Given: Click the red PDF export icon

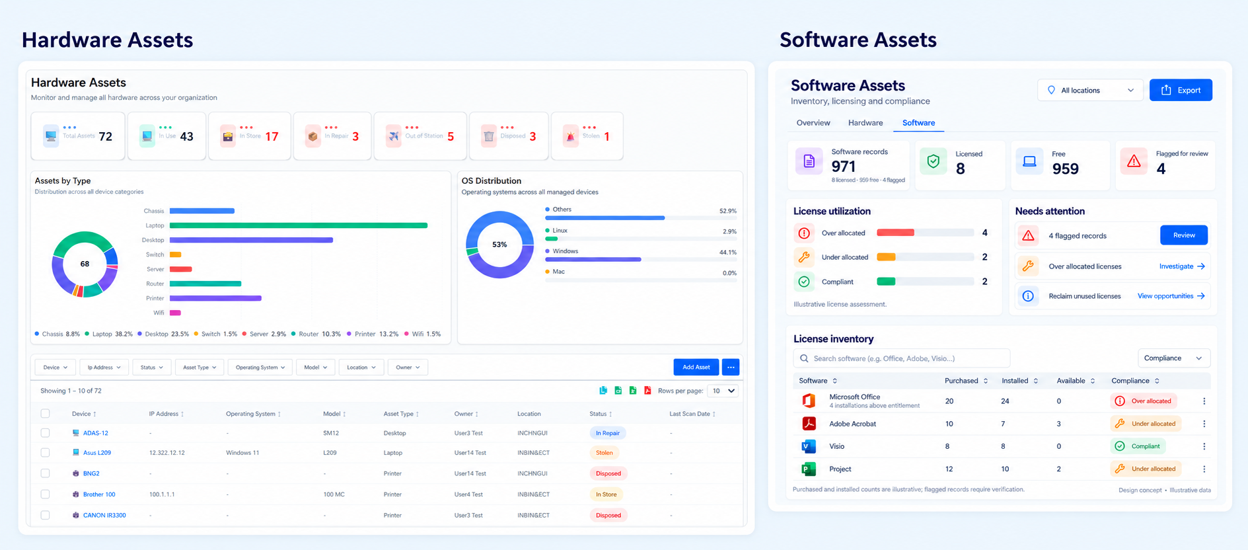Looking at the screenshot, I should click(647, 391).
